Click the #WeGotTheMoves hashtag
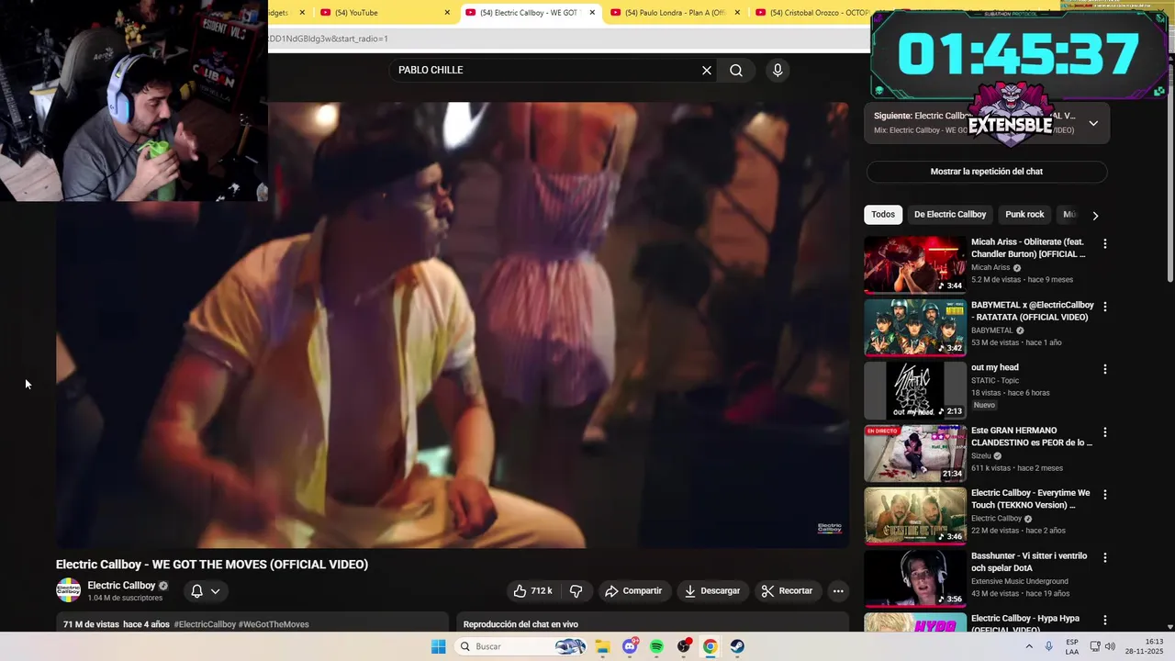The height and width of the screenshot is (661, 1175). pos(274,624)
